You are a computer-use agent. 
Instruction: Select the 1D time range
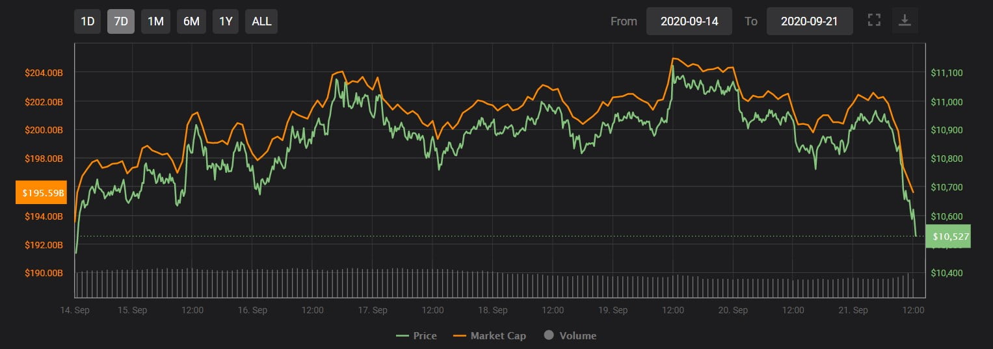tap(87, 21)
